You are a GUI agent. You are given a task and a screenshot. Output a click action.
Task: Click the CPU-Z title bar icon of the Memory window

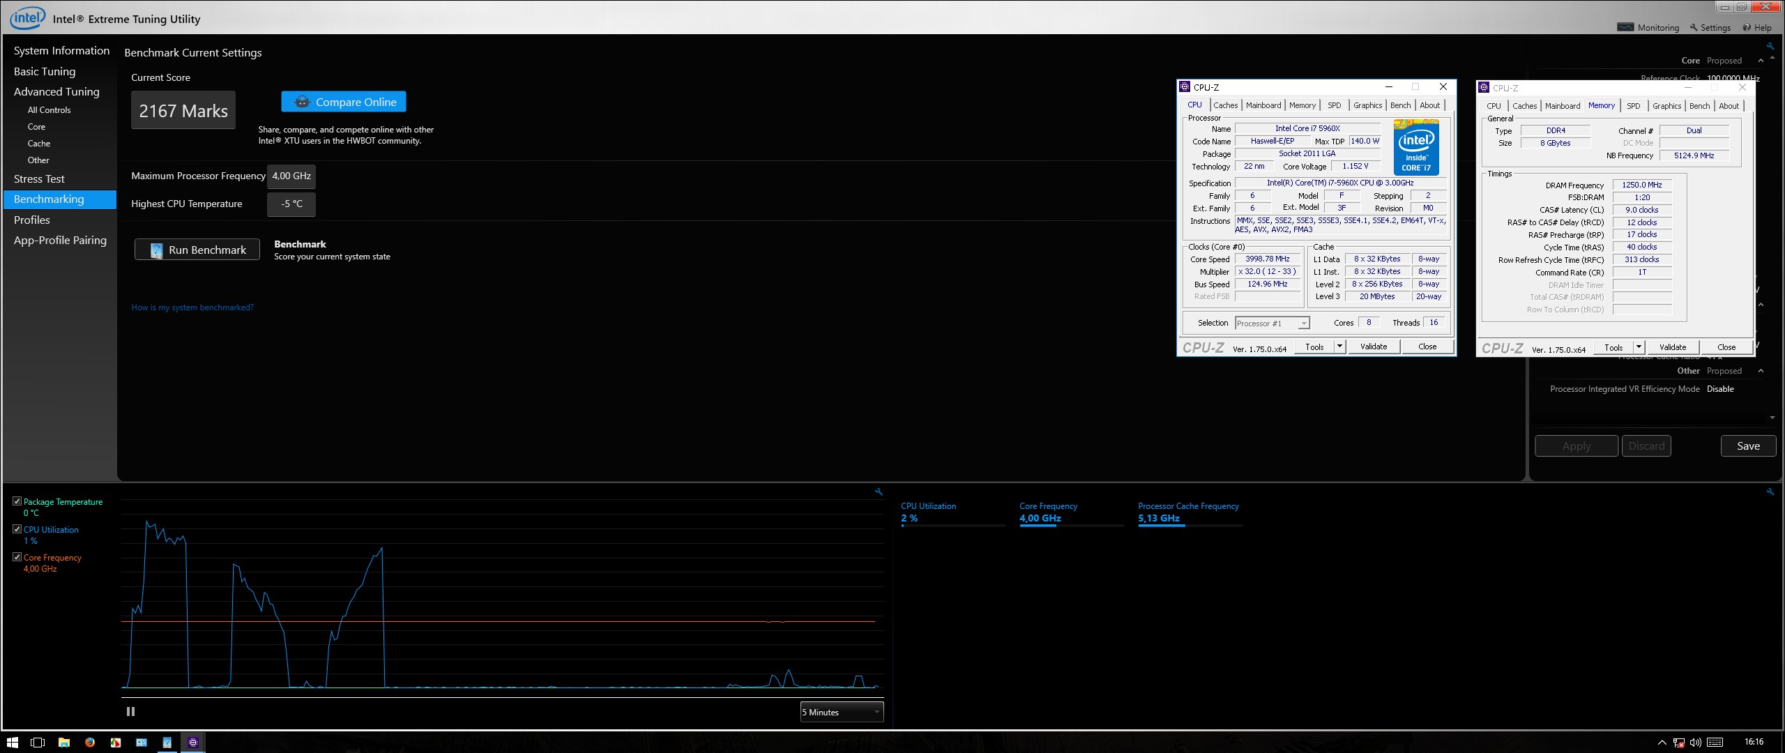(1484, 87)
